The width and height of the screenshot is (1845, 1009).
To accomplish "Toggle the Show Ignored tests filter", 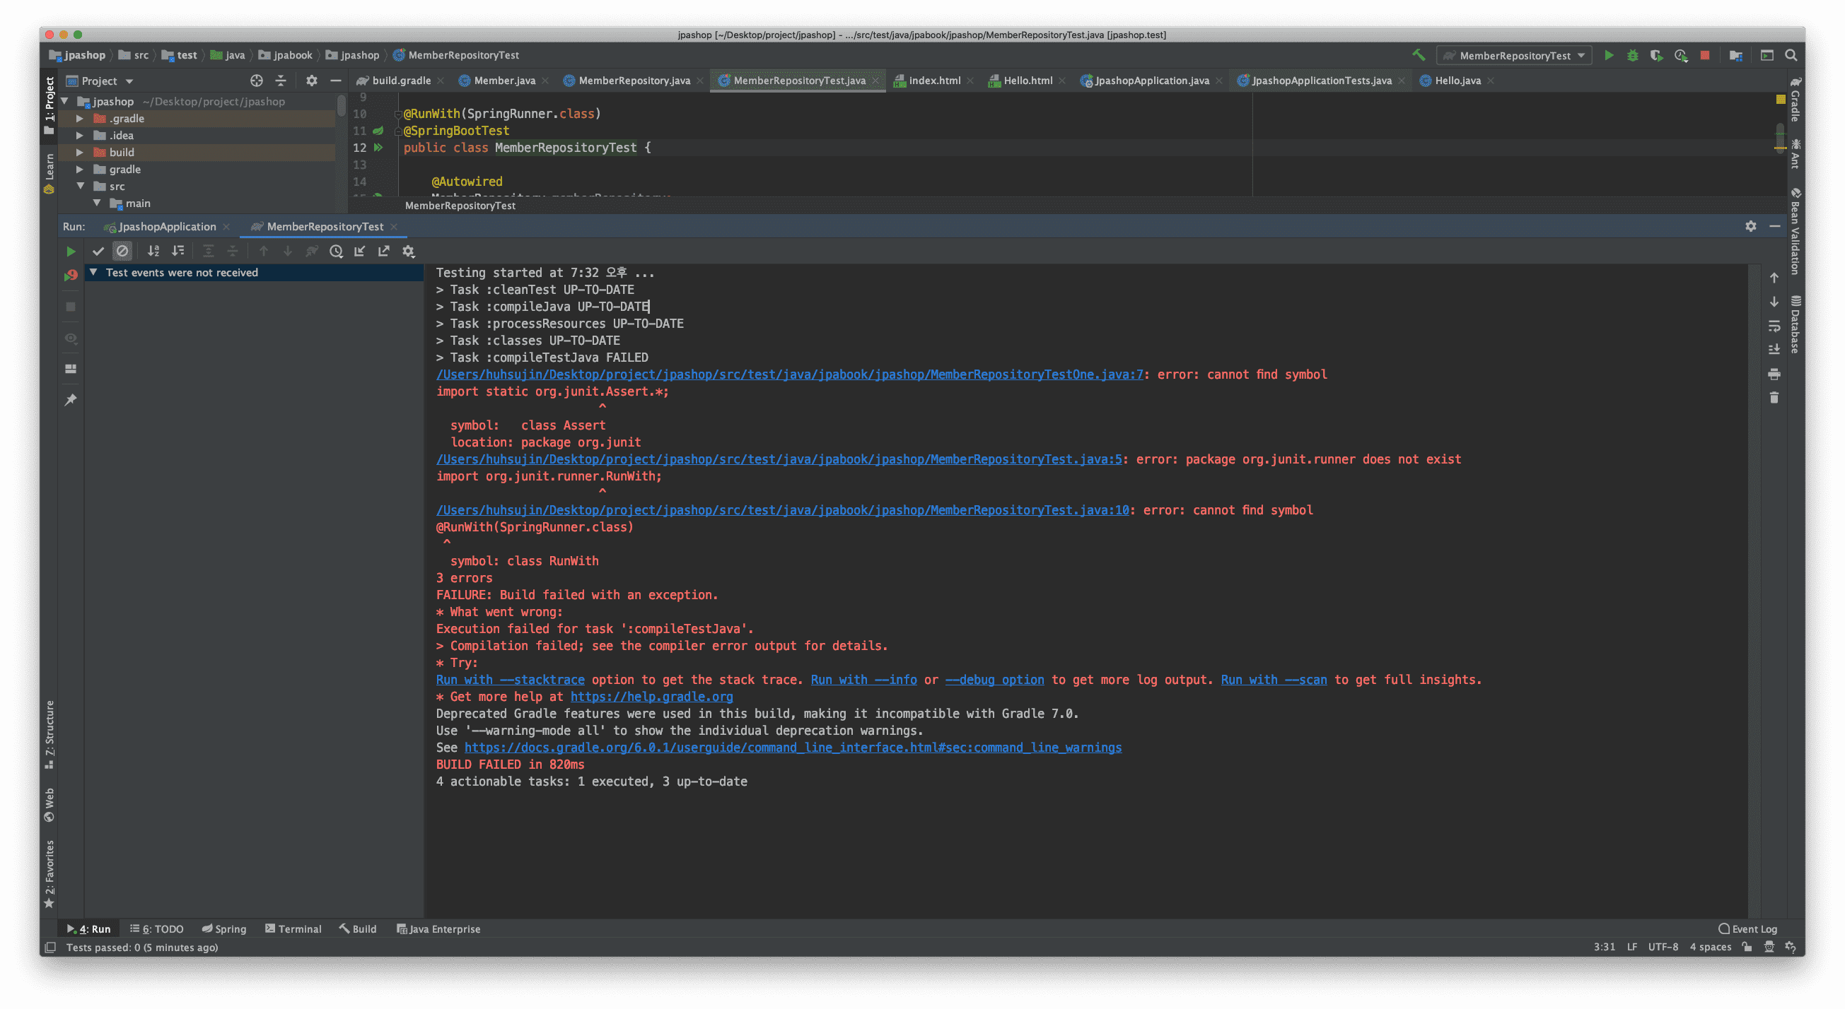I will (122, 251).
